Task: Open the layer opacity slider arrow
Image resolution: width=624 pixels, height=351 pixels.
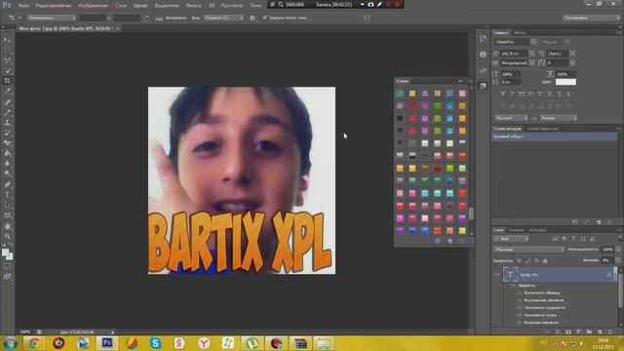Action: (618, 250)
